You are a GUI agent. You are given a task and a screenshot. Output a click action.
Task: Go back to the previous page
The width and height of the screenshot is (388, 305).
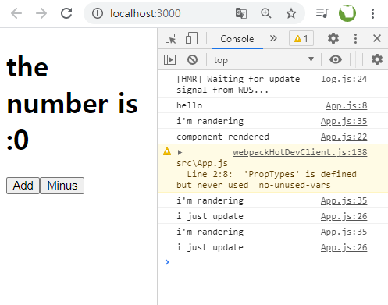click(x=16, y=13)
